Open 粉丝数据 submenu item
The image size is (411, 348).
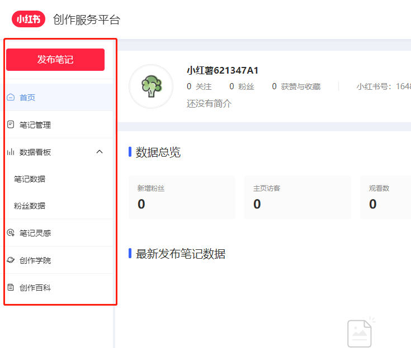point(30,206)
